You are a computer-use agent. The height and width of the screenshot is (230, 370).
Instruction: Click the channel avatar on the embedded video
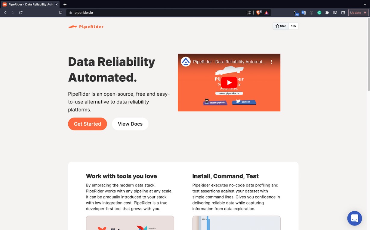coord(186,61)
